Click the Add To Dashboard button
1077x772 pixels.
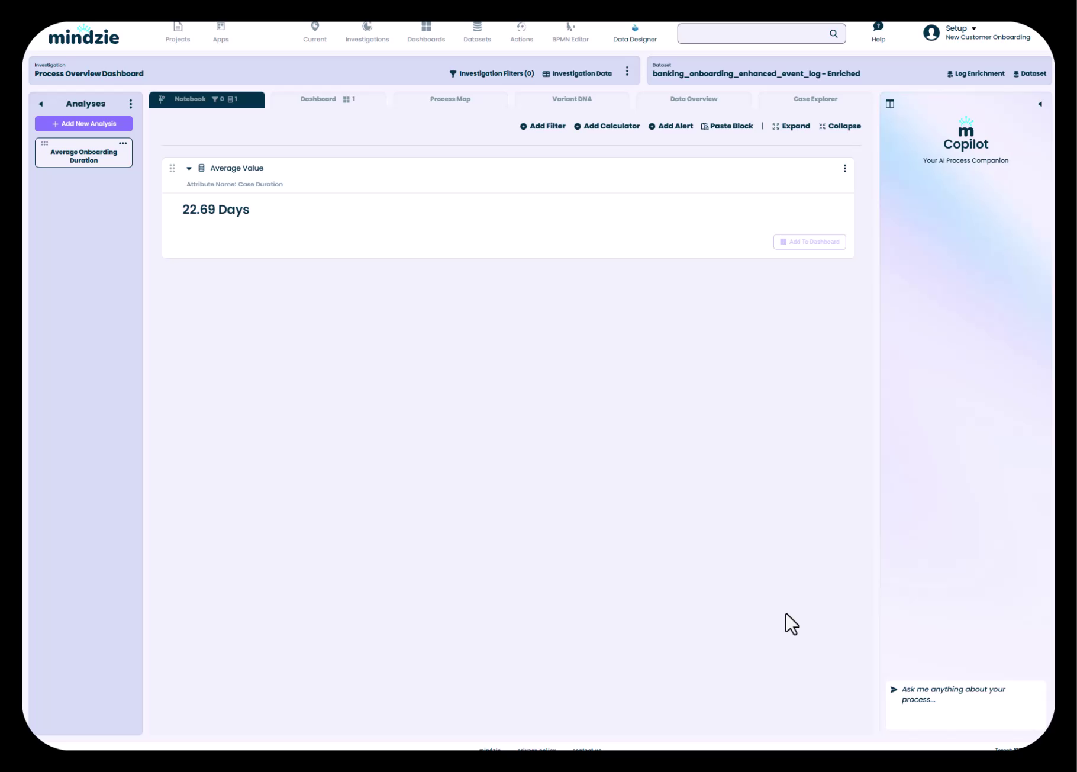(x=809, y=242)
